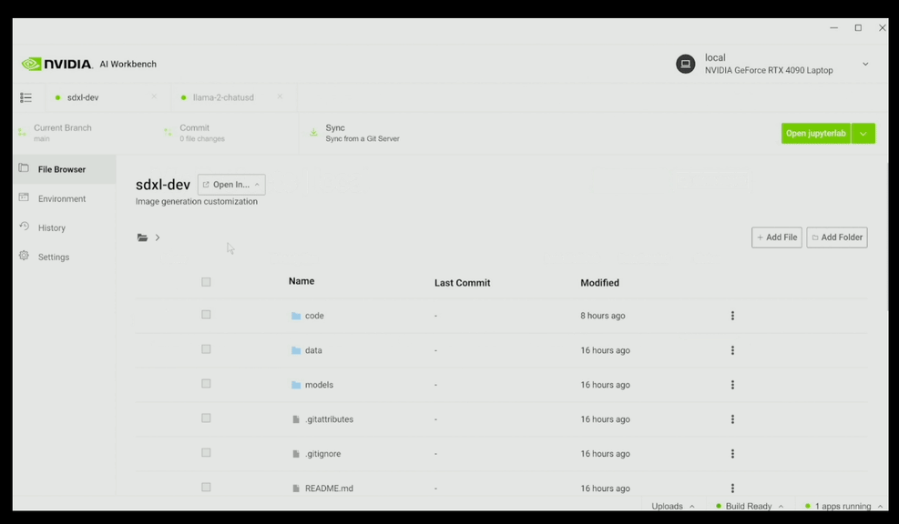Screen dimensions: 899x524
Task: Click the code folder icon
Action: click(x=296, y=316)
